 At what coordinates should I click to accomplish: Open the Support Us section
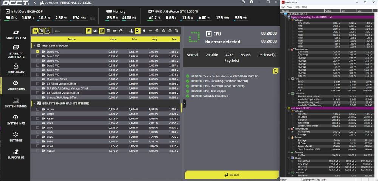[16, 154]
